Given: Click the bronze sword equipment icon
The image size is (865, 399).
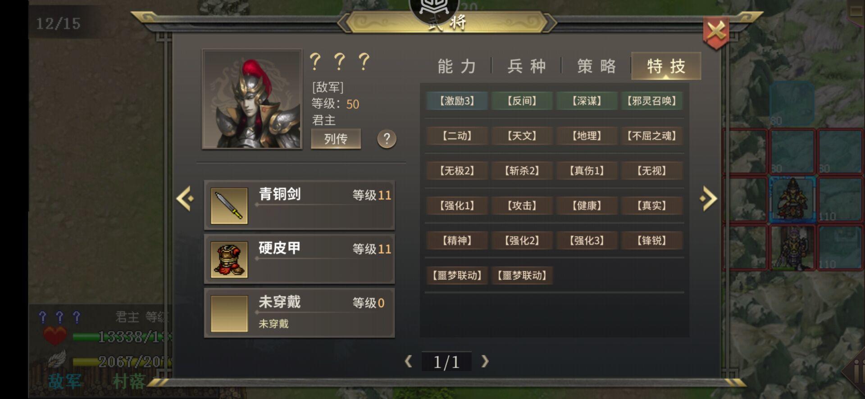Looking at the screenshot, I should click(x=229, y=206).
